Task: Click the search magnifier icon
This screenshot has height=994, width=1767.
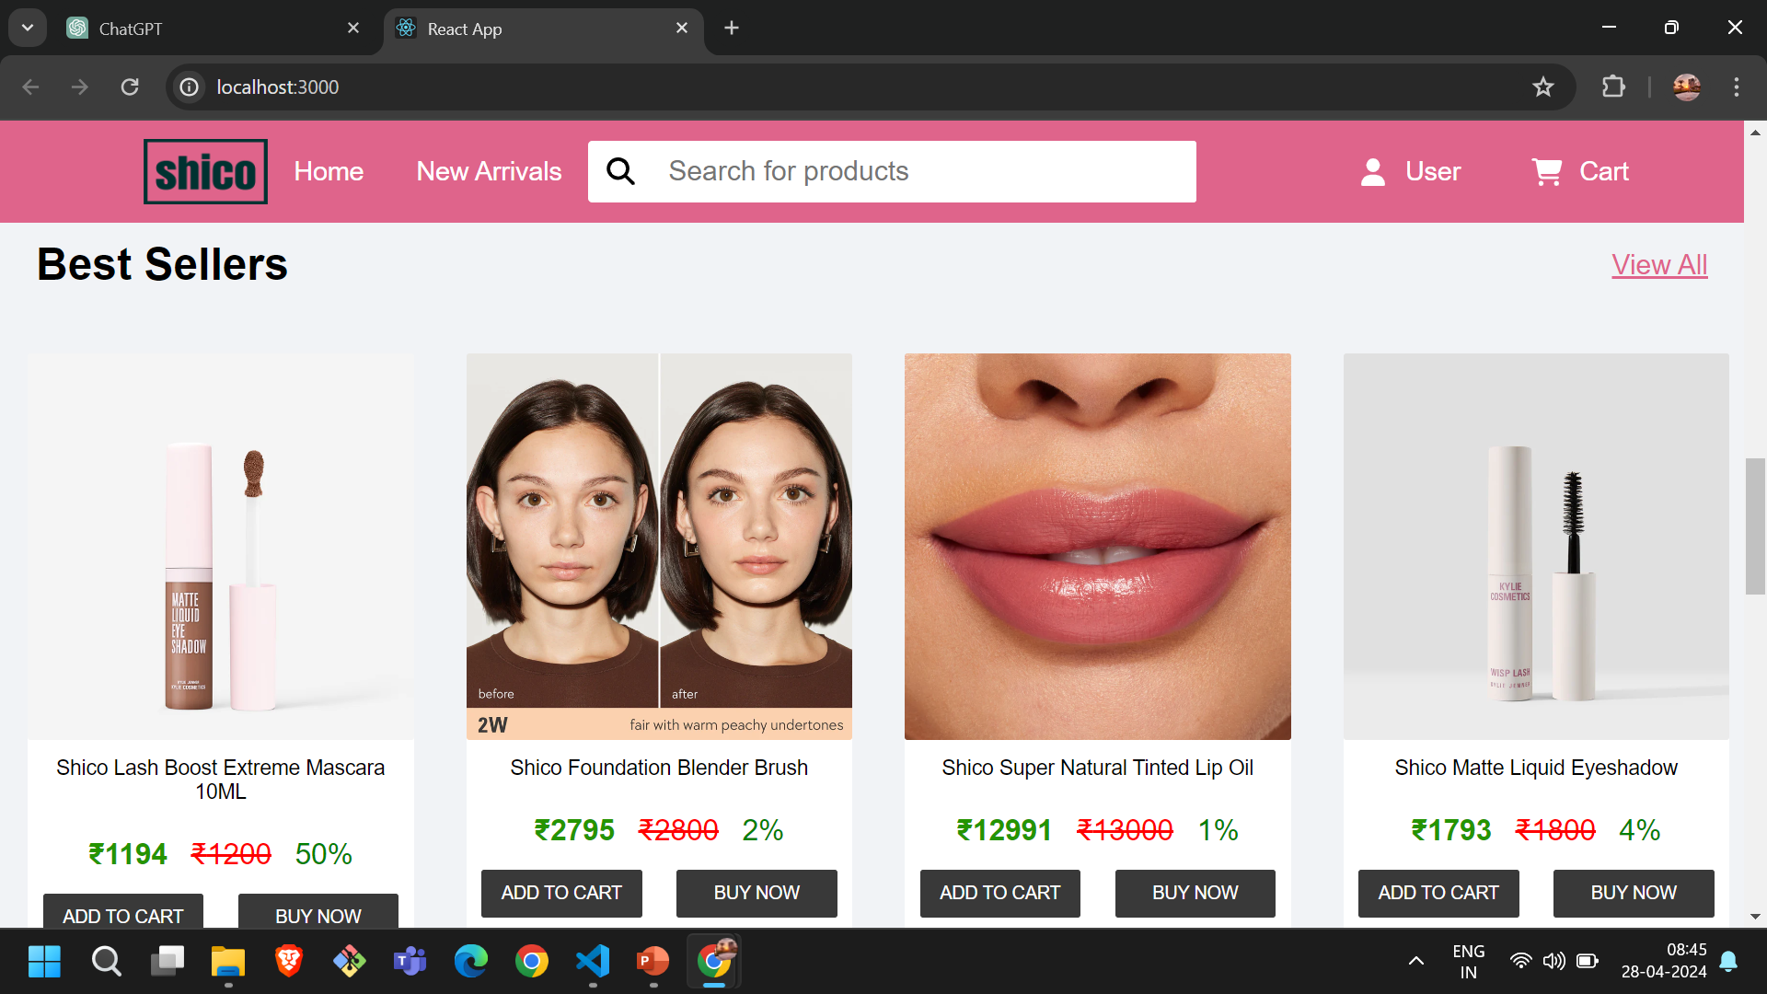Action: pos(620,171)
